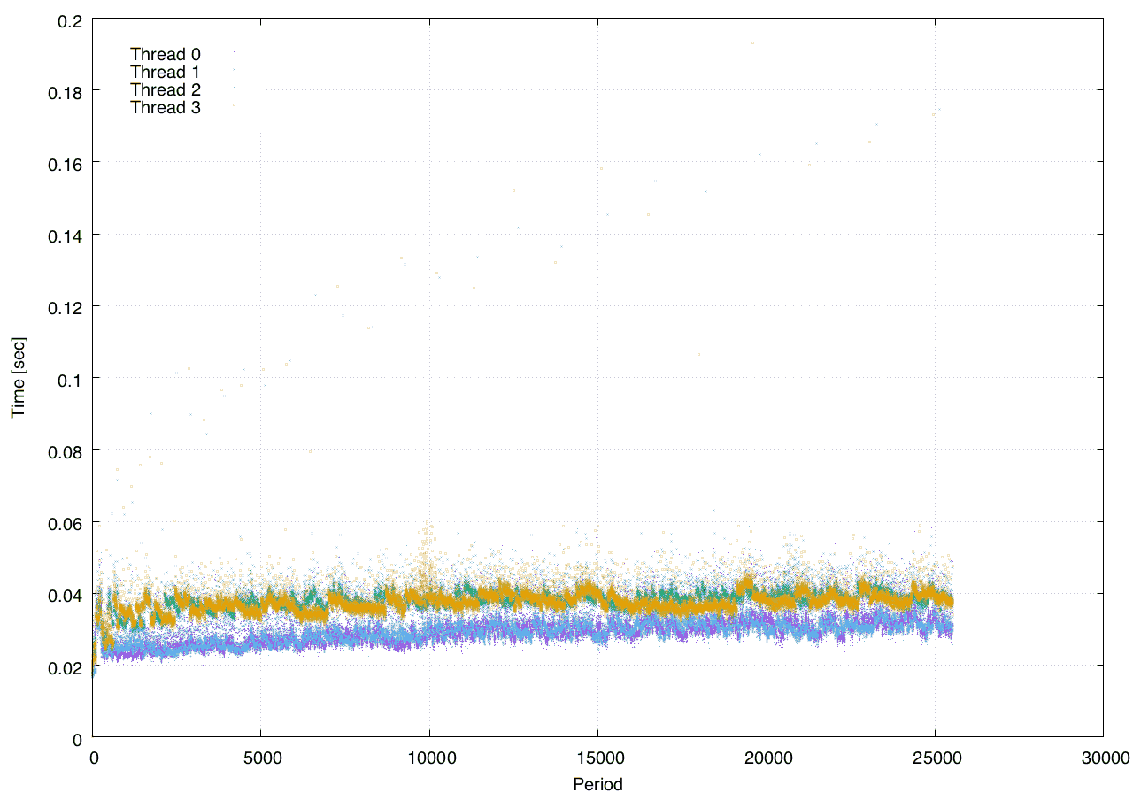Click the Thread 3 legend color marker

pyautogui.click(x=234, y=105)
